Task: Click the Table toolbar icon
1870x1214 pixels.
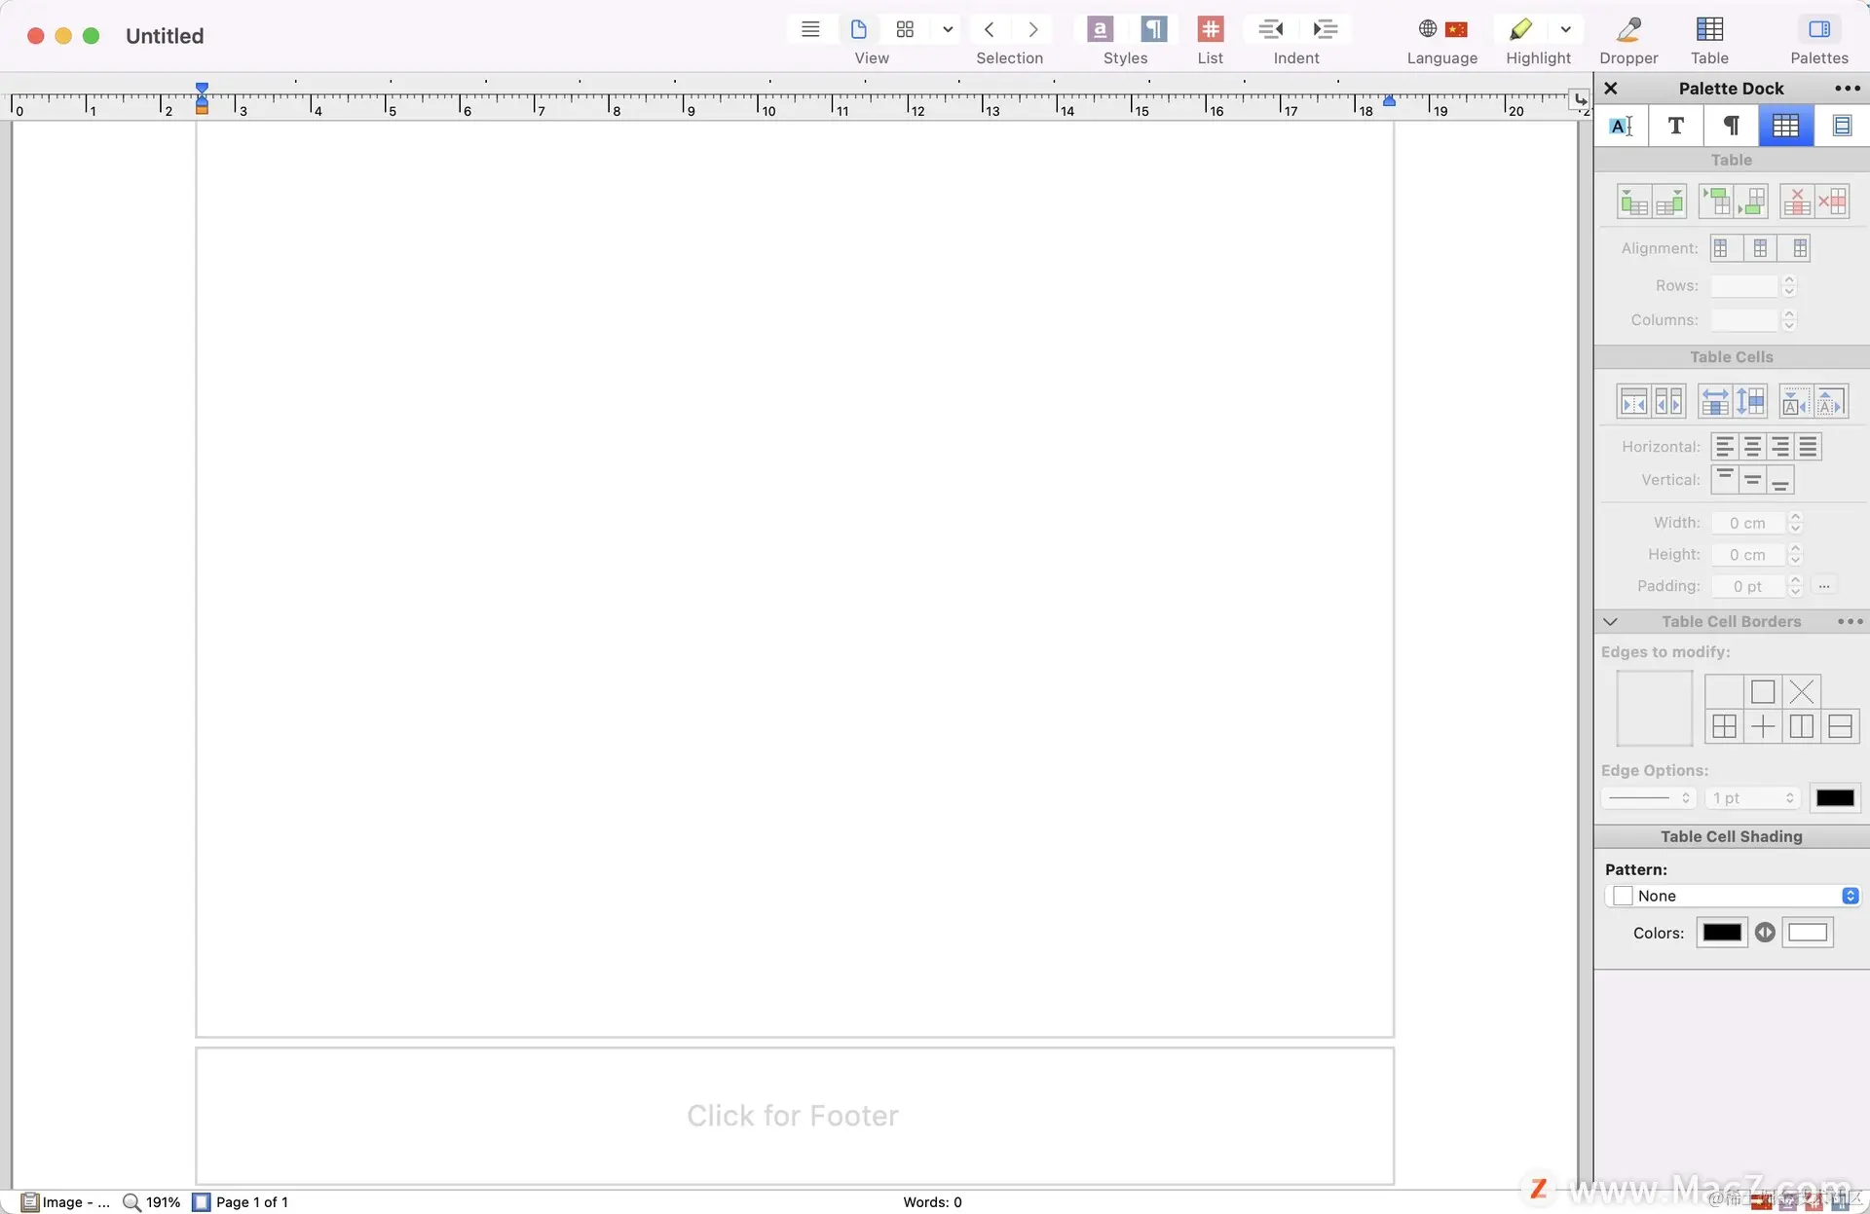Action: coord(1709,29)
